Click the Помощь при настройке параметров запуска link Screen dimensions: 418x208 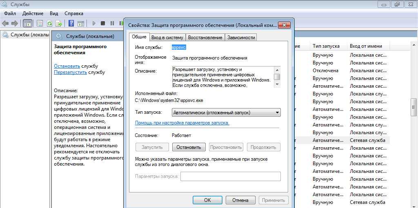182,123
